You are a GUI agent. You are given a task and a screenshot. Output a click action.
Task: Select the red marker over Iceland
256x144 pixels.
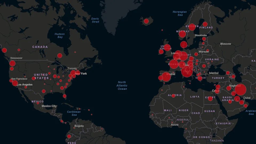tap(146, 21)
